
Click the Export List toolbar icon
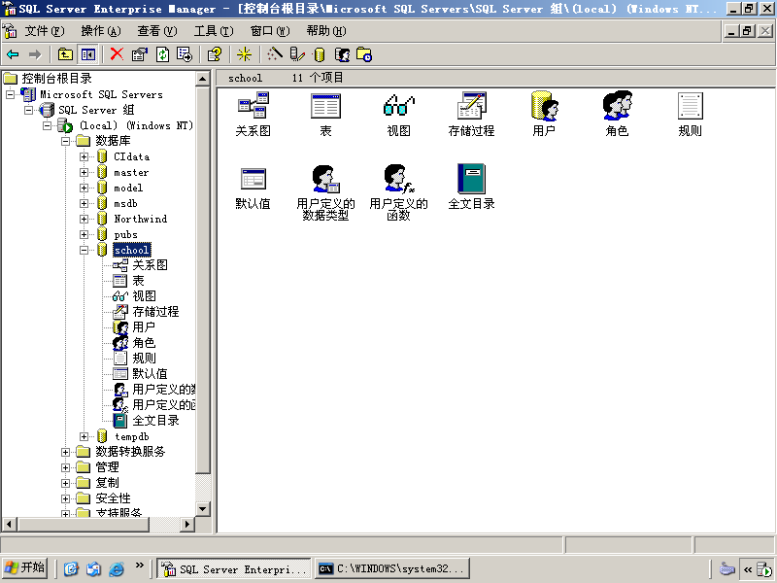tap(185, 54)
